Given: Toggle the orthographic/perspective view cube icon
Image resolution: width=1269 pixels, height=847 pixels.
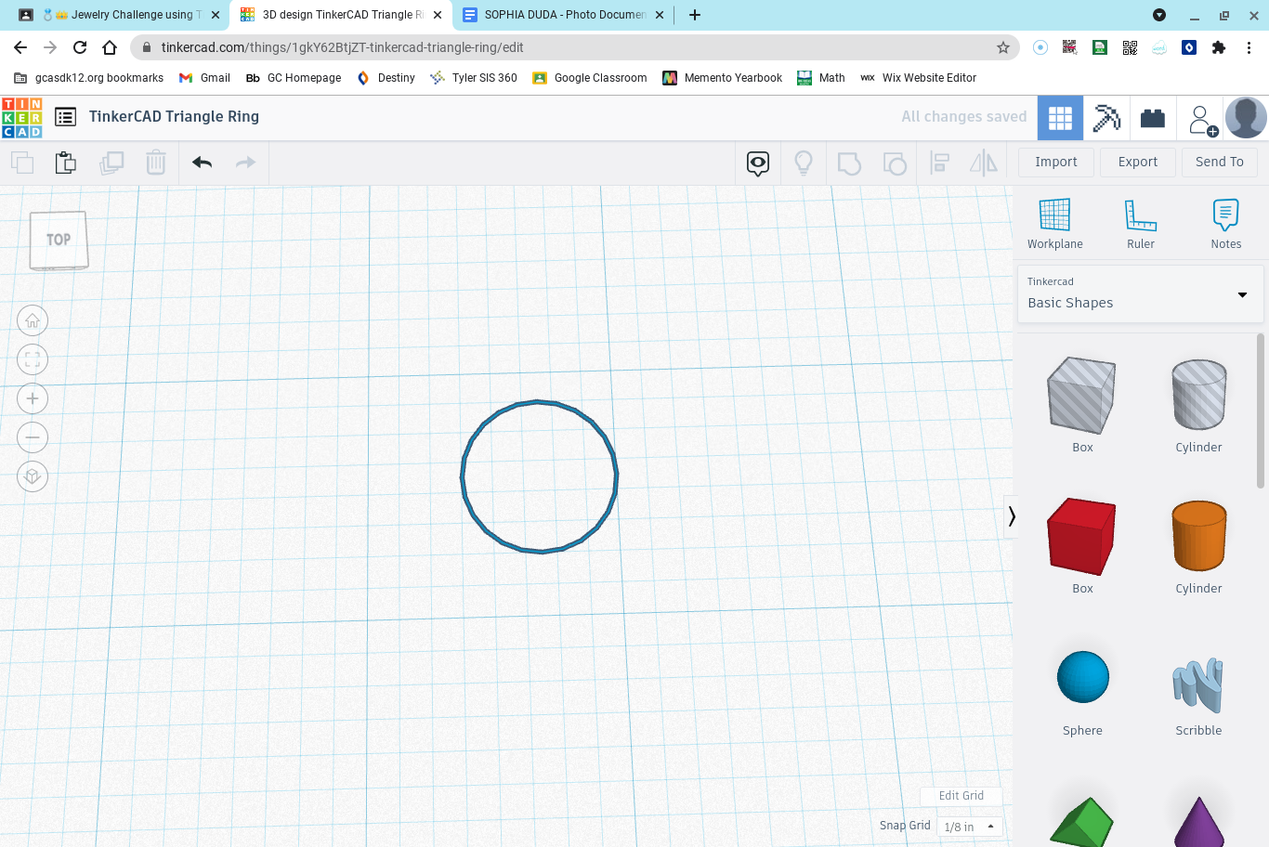Looking at the screenshot, I should [x=33, y=476].
